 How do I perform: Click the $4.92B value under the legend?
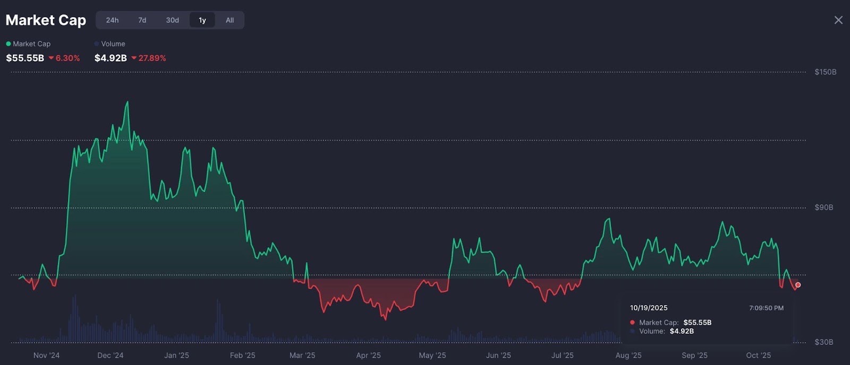click(110, 58)
